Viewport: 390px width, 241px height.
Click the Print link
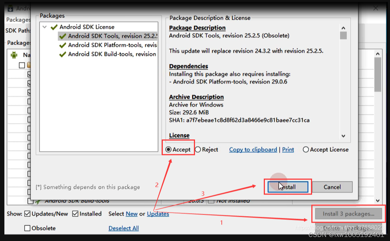click(x=288, y=150)
